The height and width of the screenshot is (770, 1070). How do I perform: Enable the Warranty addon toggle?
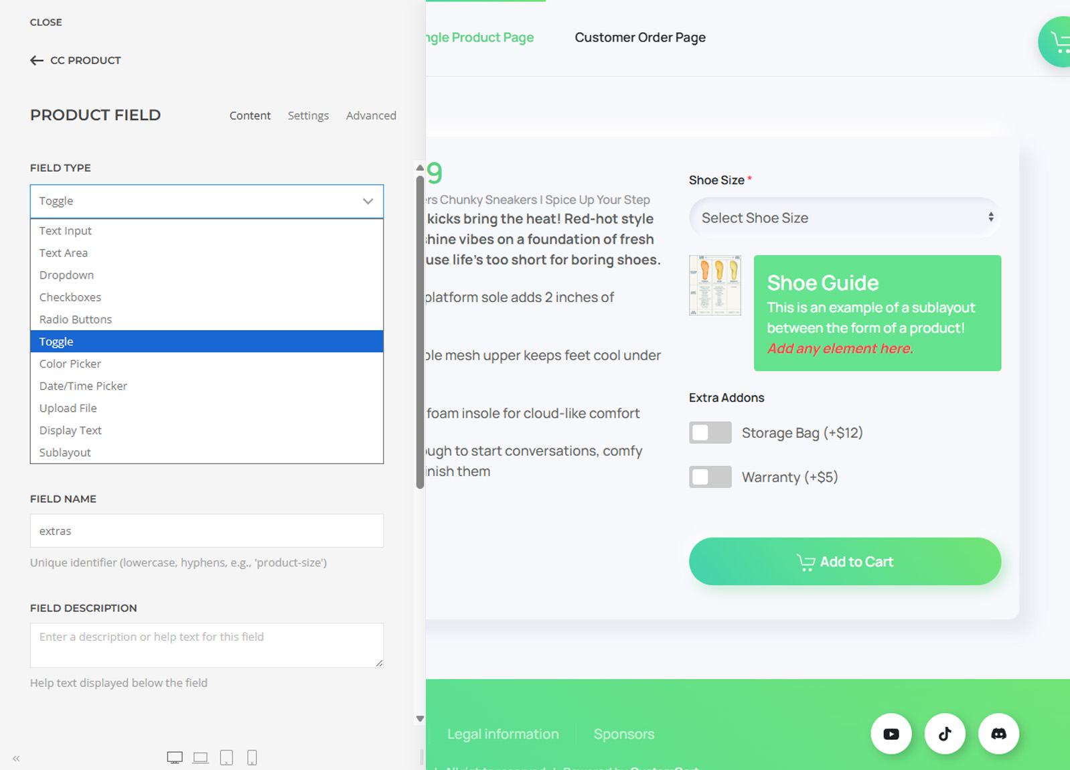tap(710, 477)
